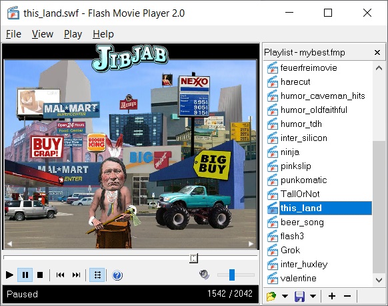The height and width of the screenshot is (306, 388).
Task: Mute sound with the speaker icon
Action: (x=205, y=275)
